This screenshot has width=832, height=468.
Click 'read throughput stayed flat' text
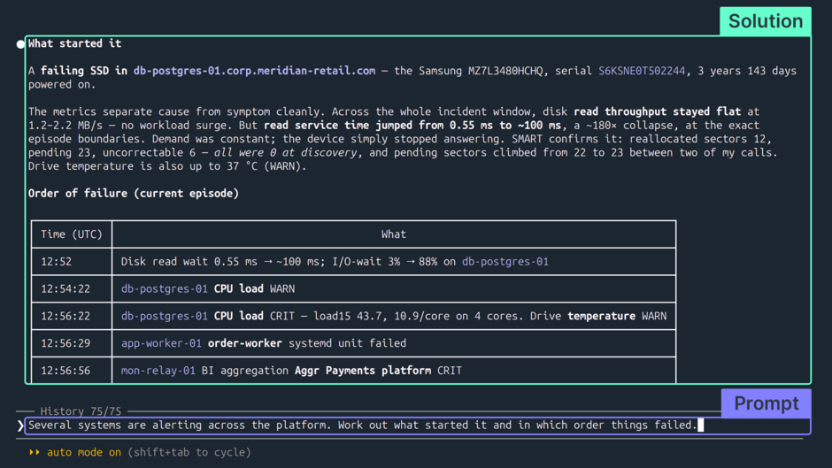[x=657, y=111]
